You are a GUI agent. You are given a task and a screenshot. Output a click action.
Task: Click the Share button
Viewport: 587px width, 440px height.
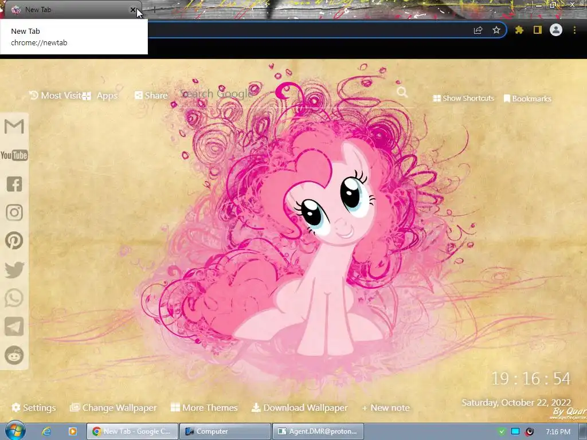[151, 96]
